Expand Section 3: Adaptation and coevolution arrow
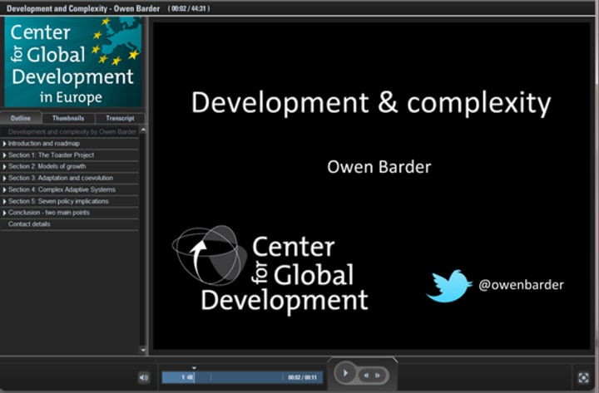The height and width of the screenshot is (393, 599). click(4, 178)
